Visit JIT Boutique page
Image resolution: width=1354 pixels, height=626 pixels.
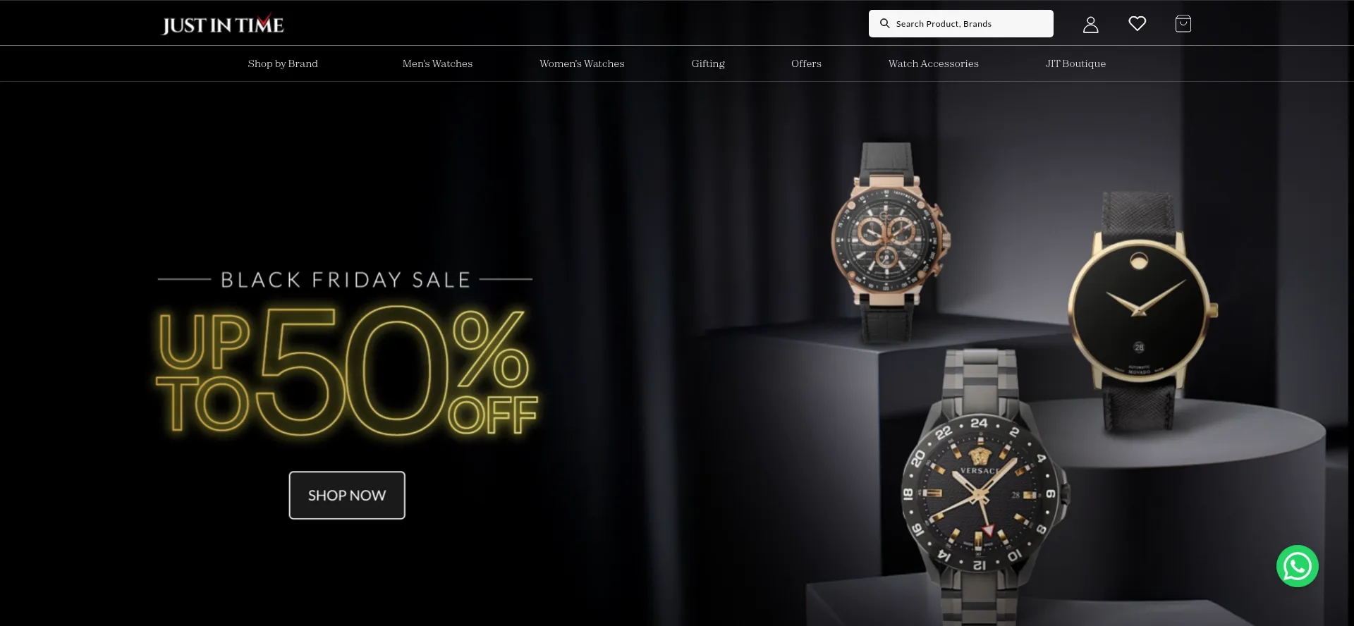coord(1075,63)
